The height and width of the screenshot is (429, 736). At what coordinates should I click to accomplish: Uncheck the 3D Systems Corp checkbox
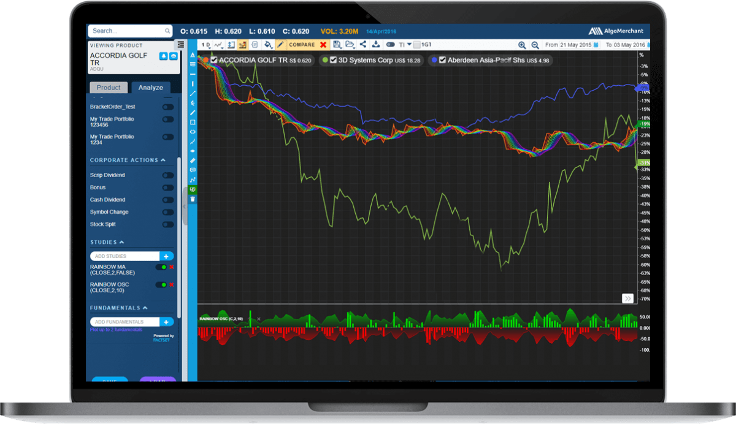pyautogui.click(x=333, y=60)
